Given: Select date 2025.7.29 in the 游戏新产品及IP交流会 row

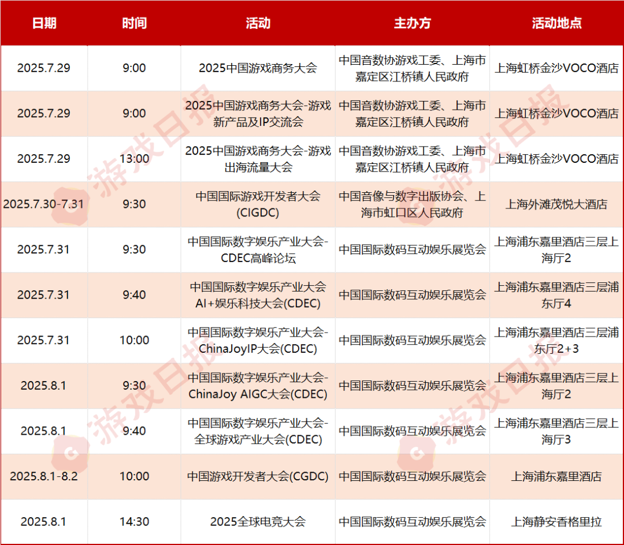Looking at the screenshot, I should [44, 113].
